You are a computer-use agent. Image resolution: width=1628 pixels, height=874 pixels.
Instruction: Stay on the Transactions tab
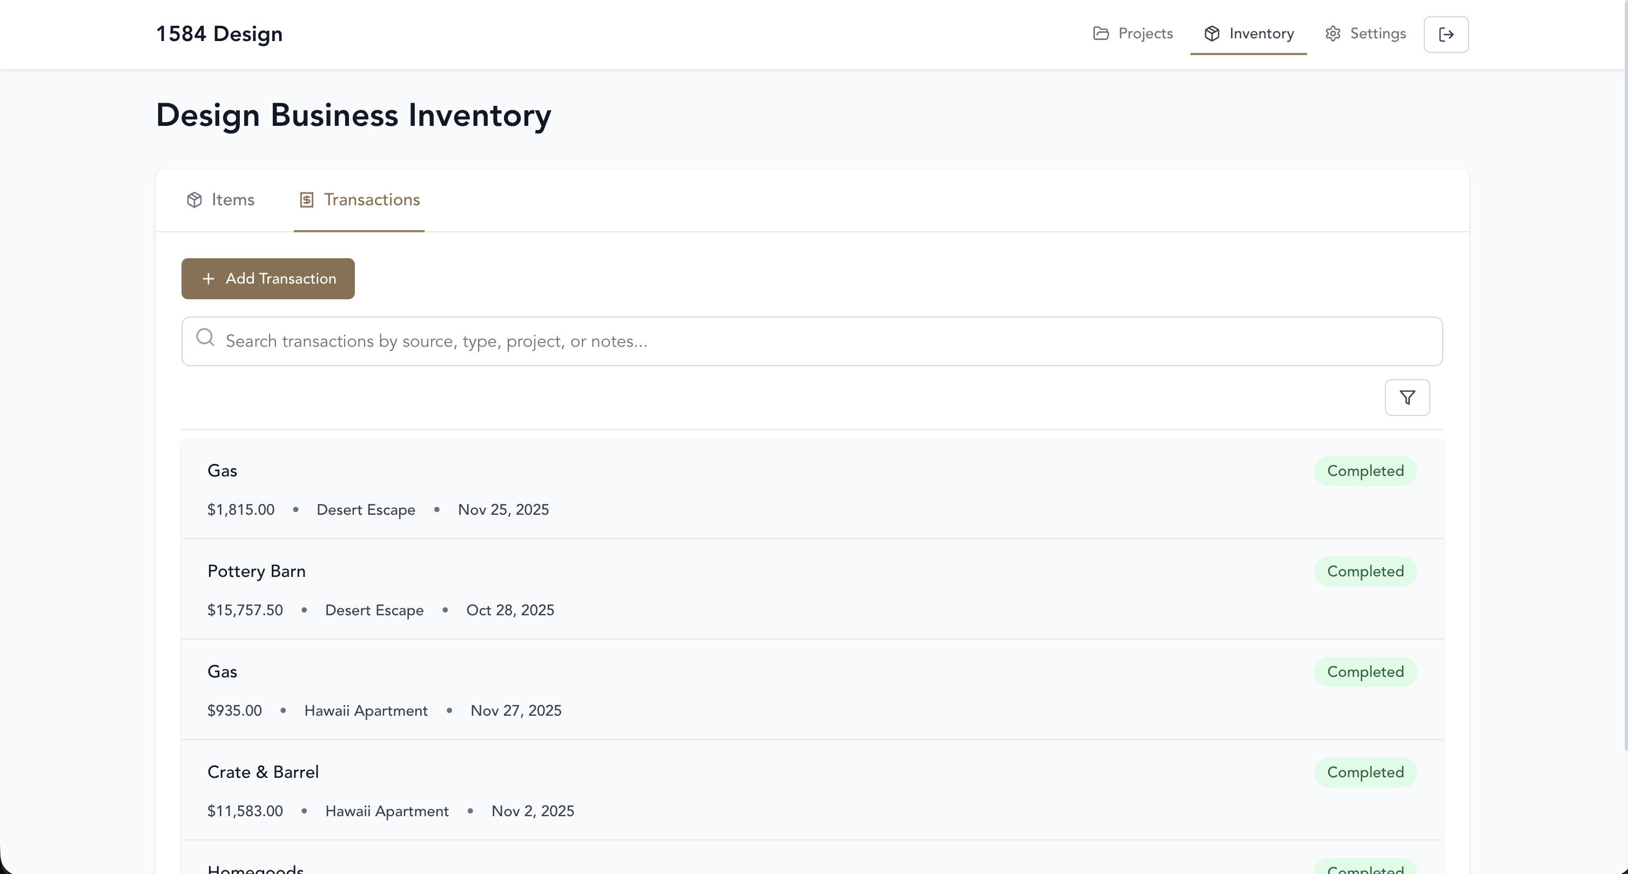click(358, 199)
